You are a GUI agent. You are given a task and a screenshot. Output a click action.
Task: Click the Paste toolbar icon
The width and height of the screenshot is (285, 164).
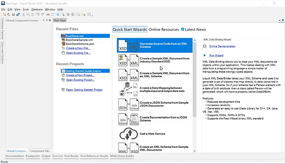(32, 15)
